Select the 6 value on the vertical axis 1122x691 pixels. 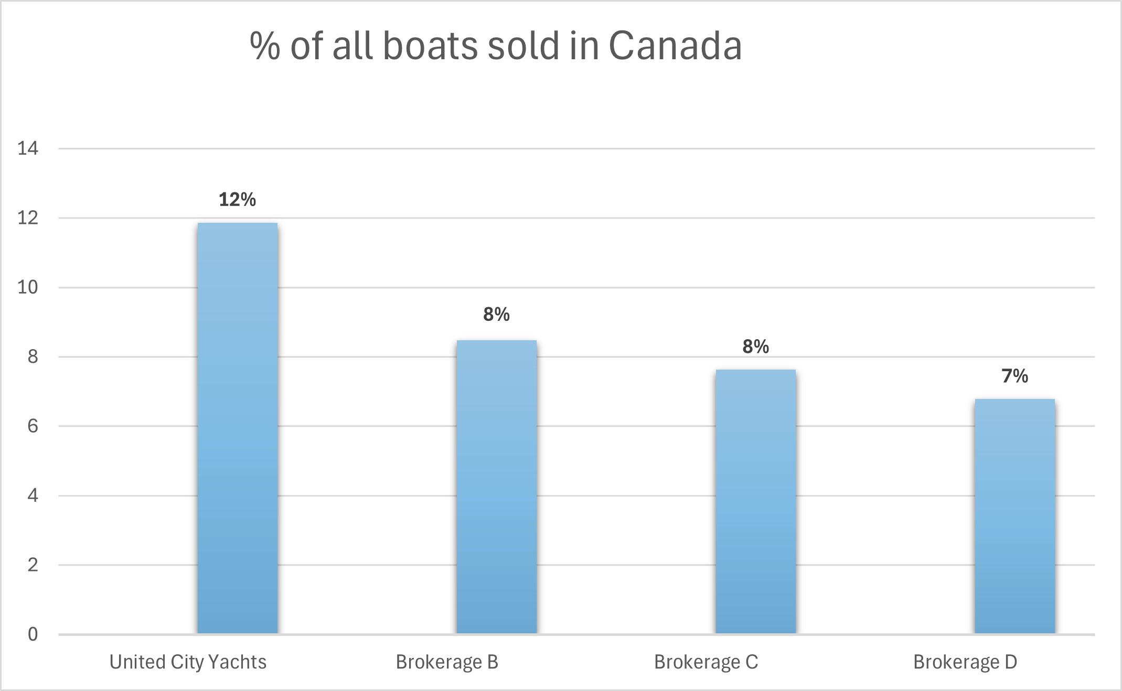point(33,426)
